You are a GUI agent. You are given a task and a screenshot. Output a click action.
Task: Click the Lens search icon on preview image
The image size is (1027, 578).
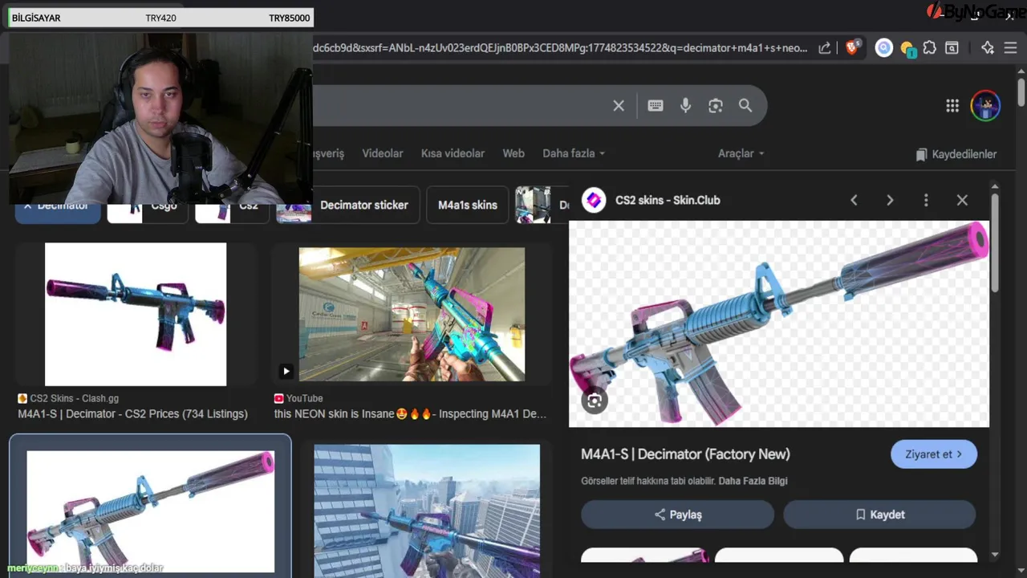[x=595, y=401]
